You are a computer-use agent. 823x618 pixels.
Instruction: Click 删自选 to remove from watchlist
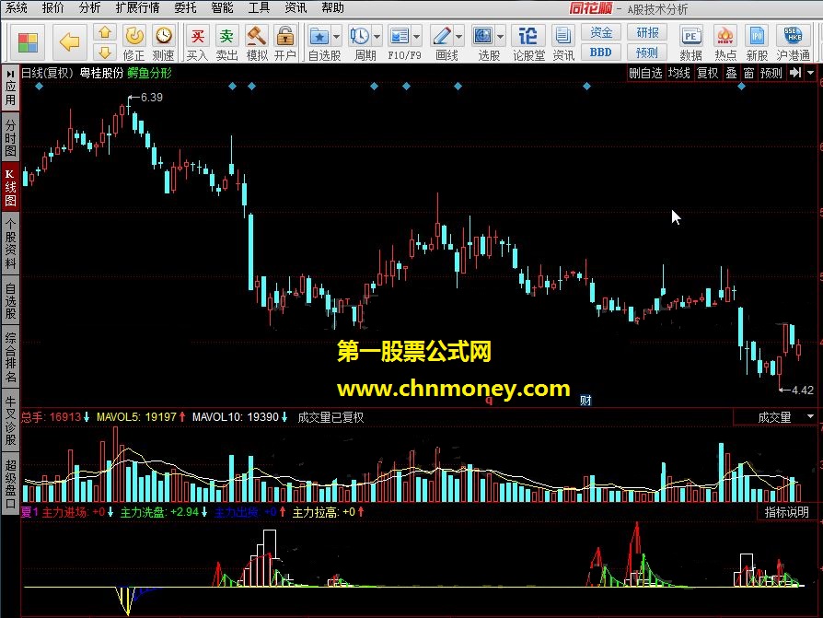click(645, 73)
